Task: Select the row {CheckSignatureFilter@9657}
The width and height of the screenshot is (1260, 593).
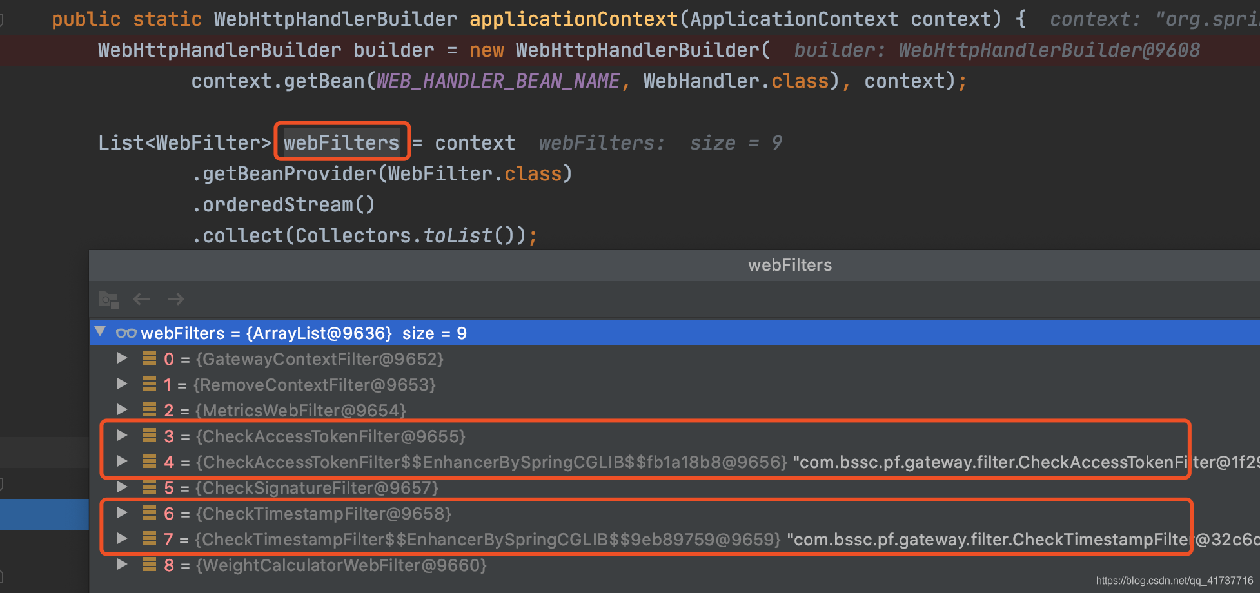Action: coord(675,487)
